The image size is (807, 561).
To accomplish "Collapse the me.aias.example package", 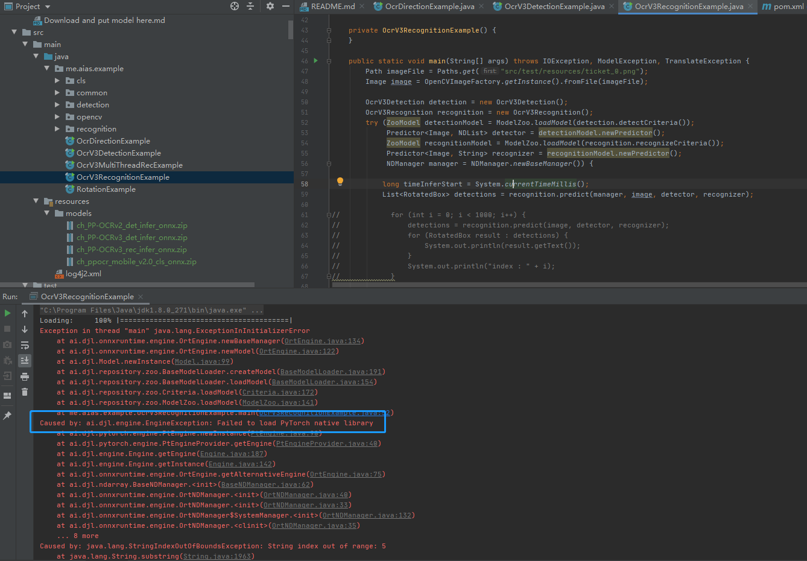I will point(46,68).
